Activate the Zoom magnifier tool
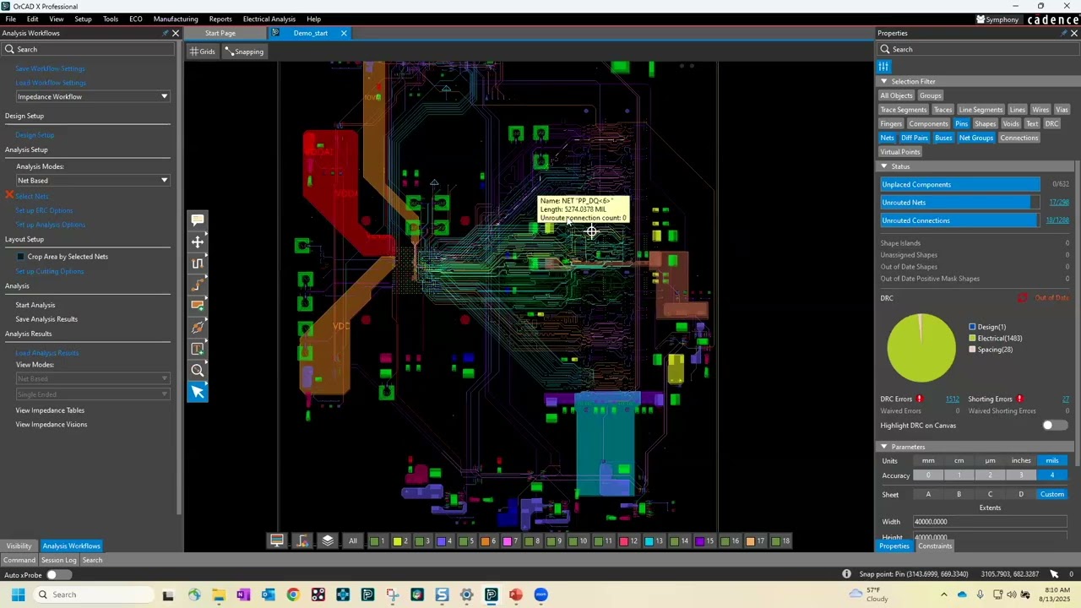 tap(198, 371)
